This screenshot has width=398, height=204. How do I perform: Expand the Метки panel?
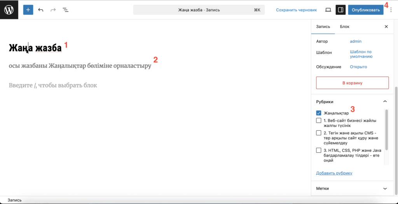[x=385, y=188]
